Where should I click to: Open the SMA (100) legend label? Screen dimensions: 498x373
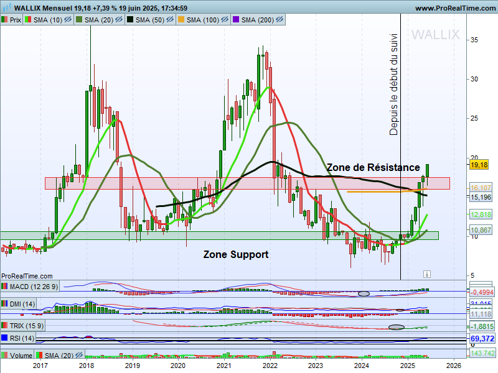pos(203,20)
